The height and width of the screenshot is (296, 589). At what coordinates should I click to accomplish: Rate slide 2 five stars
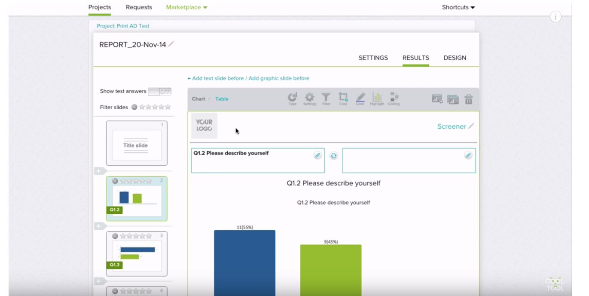pos(149,181)
